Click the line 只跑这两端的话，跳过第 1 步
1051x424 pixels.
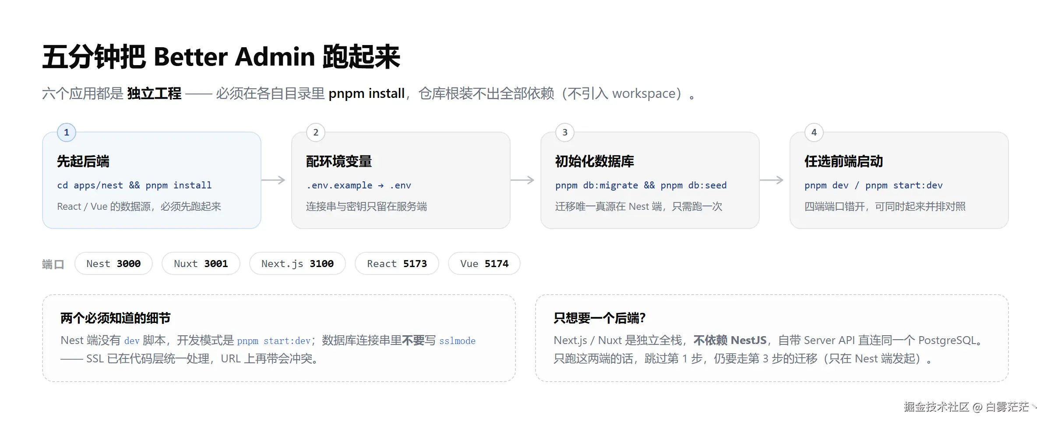pos(629,359)
